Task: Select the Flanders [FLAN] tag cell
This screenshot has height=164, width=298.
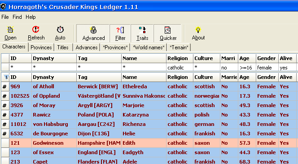Action: click(99, 161)
